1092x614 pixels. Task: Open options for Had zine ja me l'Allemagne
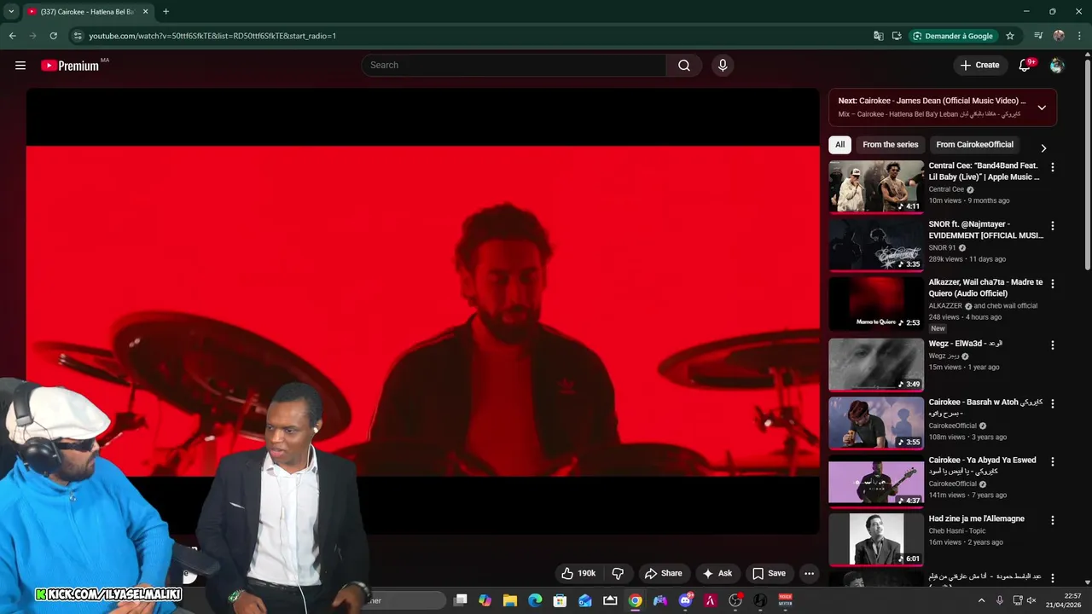click(1052, 520)
